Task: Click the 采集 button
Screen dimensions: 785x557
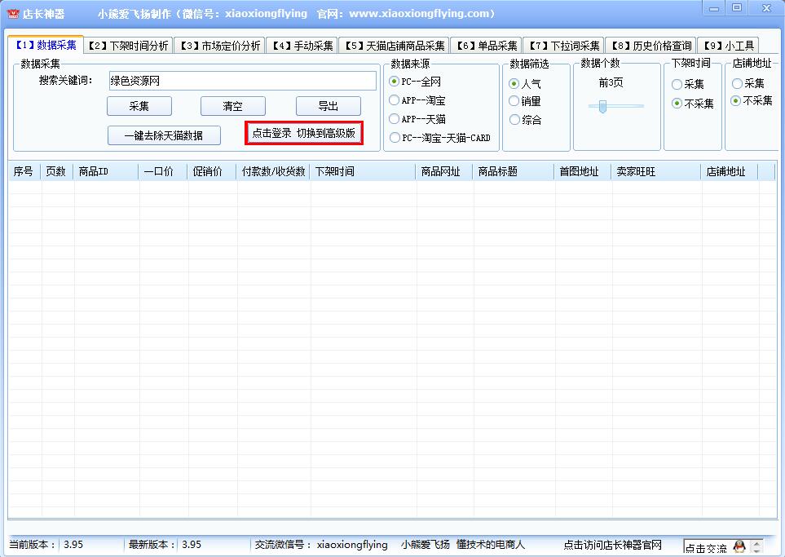Action: [139, 106]
